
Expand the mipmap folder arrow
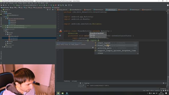tap(6, 42)
